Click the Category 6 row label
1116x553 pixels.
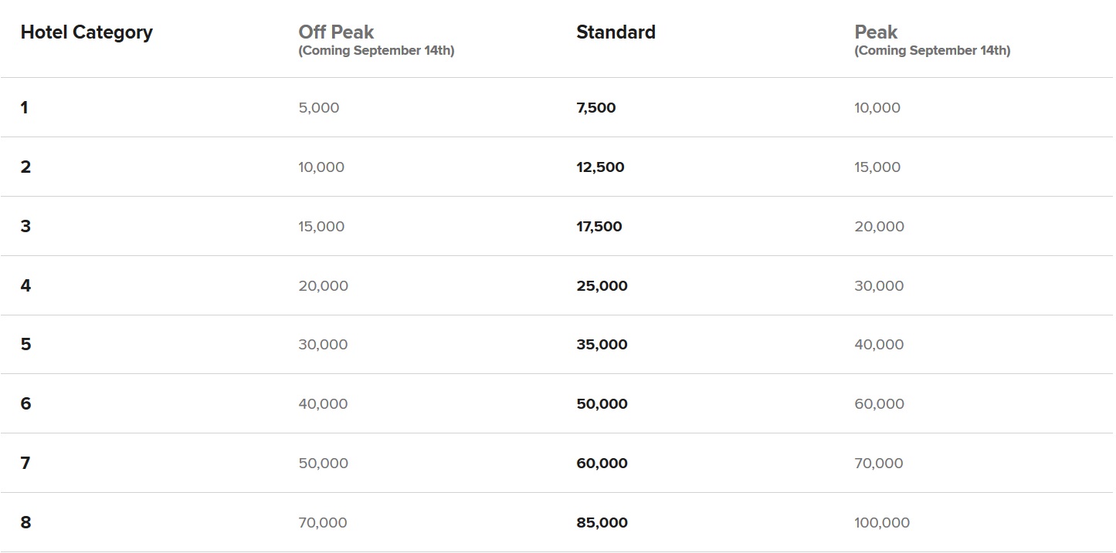(25, 404)
